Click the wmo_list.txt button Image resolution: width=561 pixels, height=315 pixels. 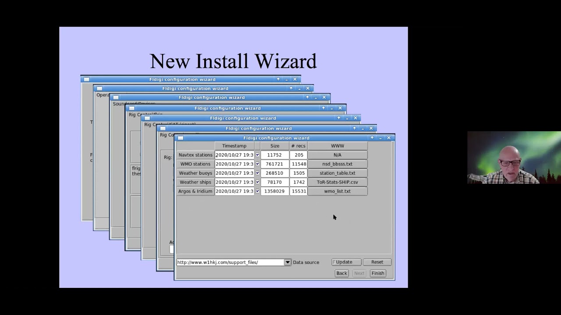click(337, 191)
